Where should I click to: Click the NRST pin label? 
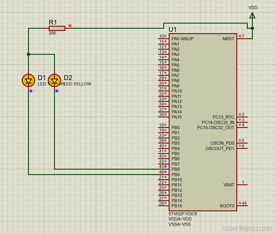click(x=228, y=39)
